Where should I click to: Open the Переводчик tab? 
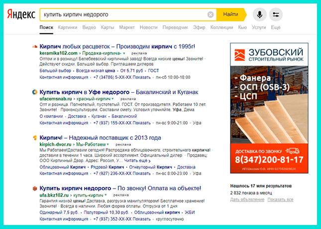click(175, 27)
